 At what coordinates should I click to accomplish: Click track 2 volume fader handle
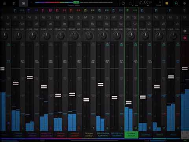coord(16,83)
